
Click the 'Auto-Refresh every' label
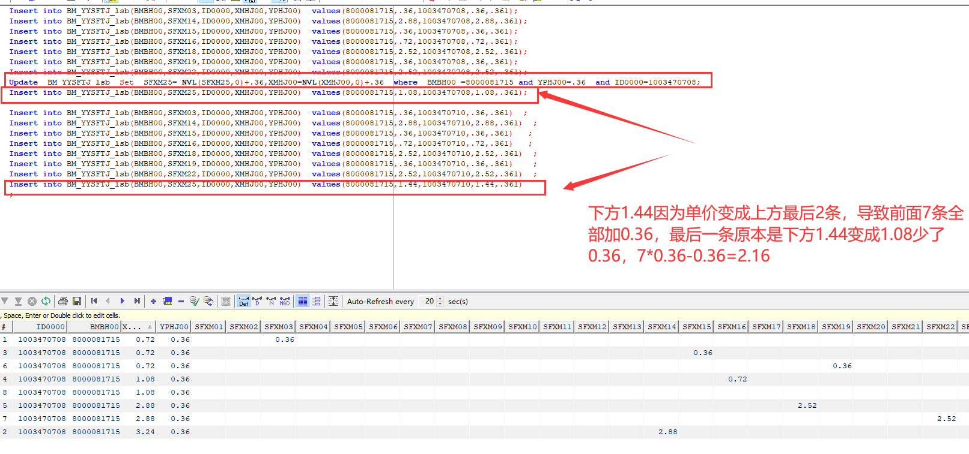tap(380, 301)
